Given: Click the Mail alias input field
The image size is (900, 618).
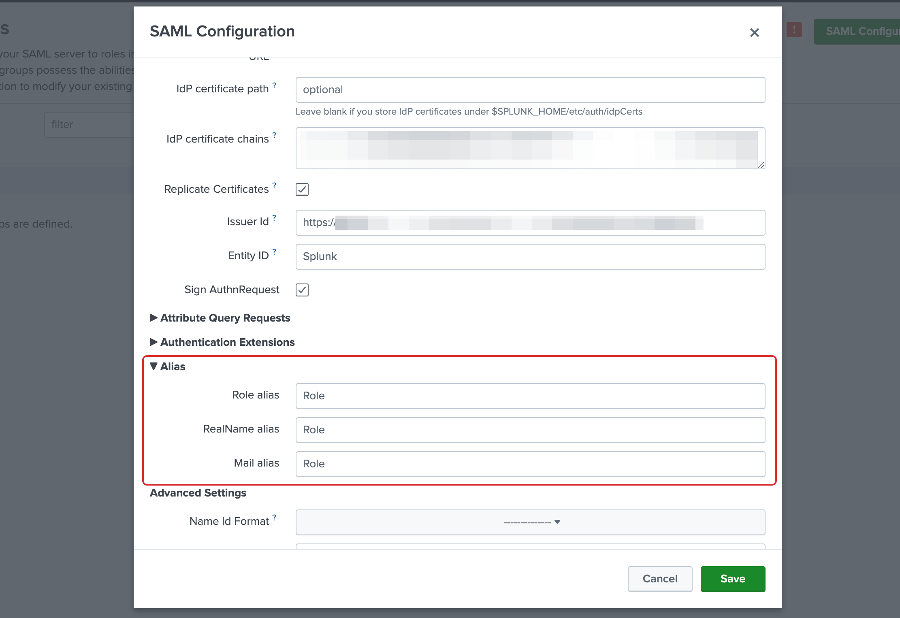Looking at the screenshot, I should [x=530, y=464].
